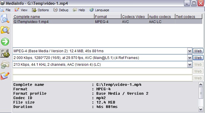Click the green arrow Export icon

point(5,42)
